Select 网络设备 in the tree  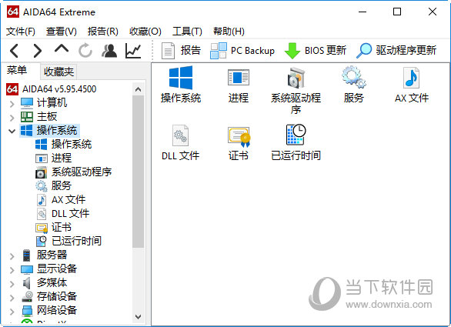[x=49, y=310]
